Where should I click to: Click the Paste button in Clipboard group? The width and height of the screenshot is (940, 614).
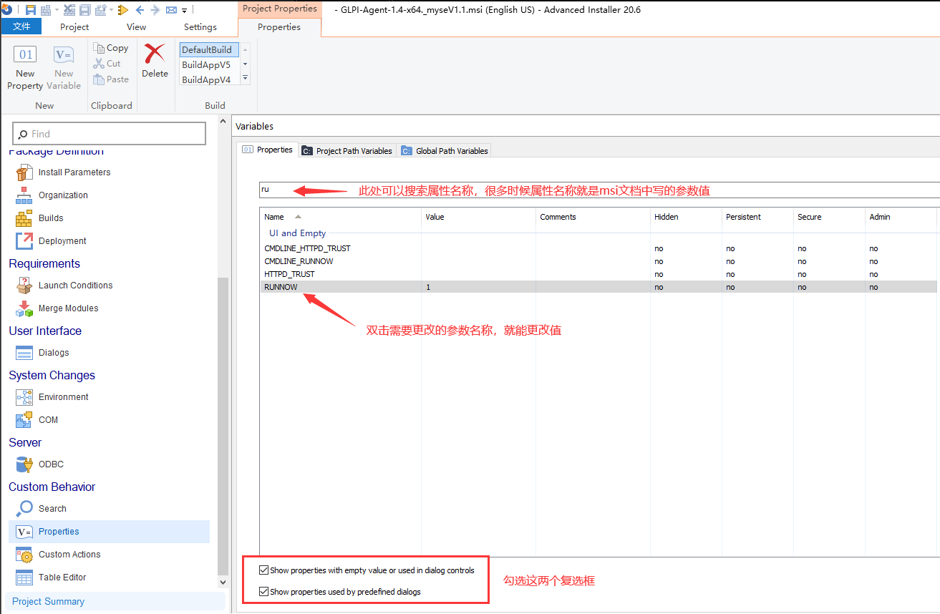111,79
